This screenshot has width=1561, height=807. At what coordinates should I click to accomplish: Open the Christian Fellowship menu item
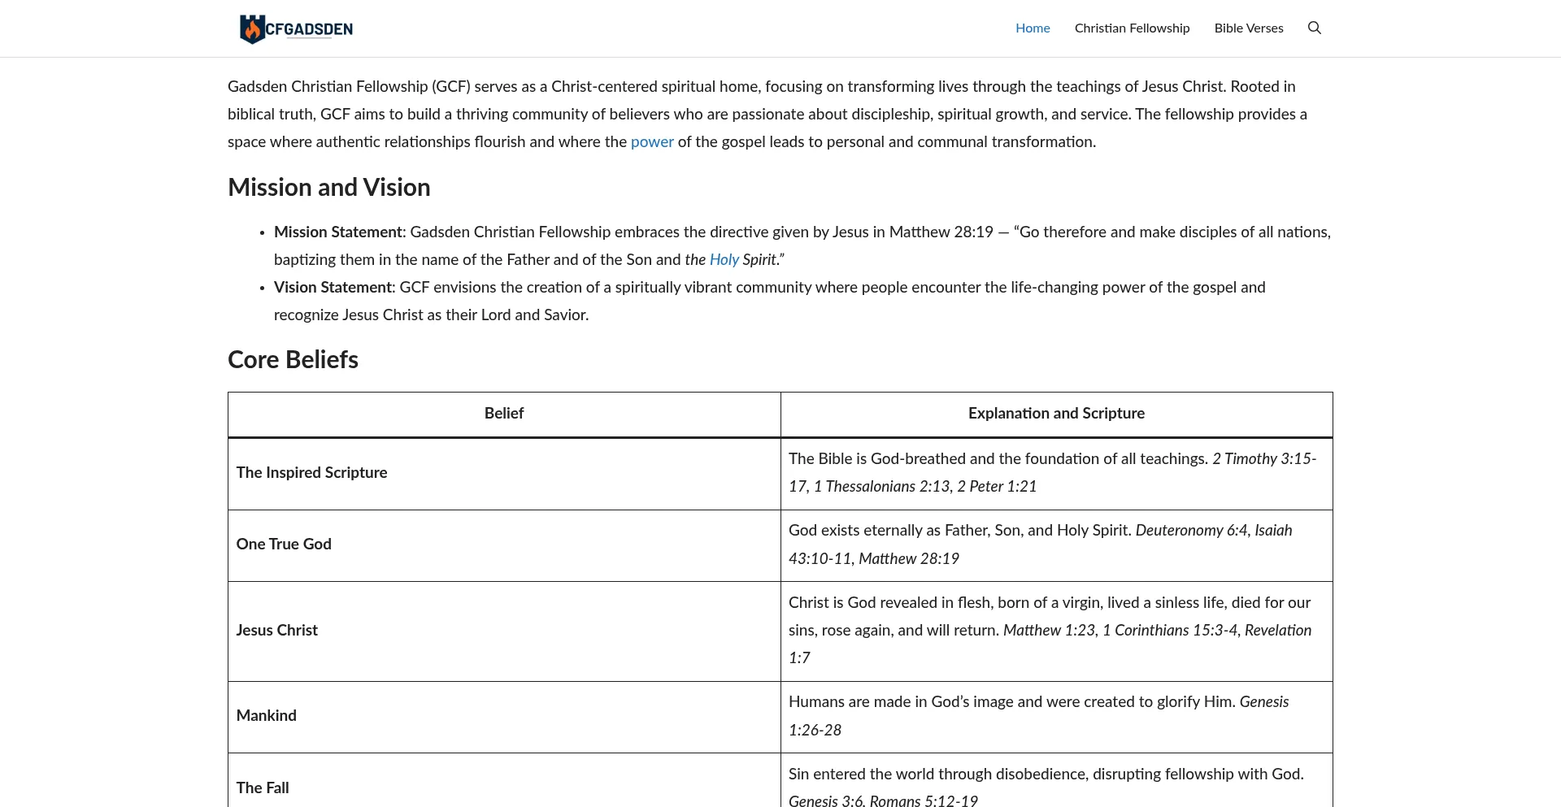(1132, 28)
